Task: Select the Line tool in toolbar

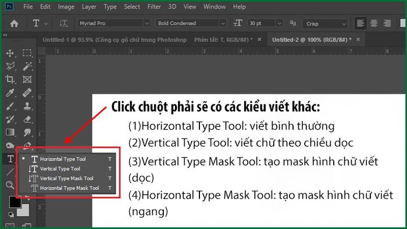Action: (x=10, y=172)
